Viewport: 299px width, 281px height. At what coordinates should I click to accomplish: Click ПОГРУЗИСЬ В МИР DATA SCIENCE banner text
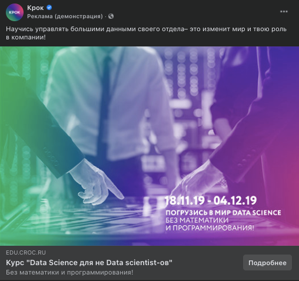(223, 213)
